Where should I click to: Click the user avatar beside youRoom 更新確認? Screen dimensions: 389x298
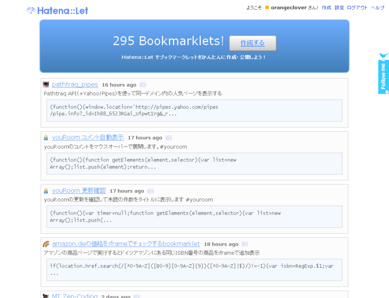(46, 191)
